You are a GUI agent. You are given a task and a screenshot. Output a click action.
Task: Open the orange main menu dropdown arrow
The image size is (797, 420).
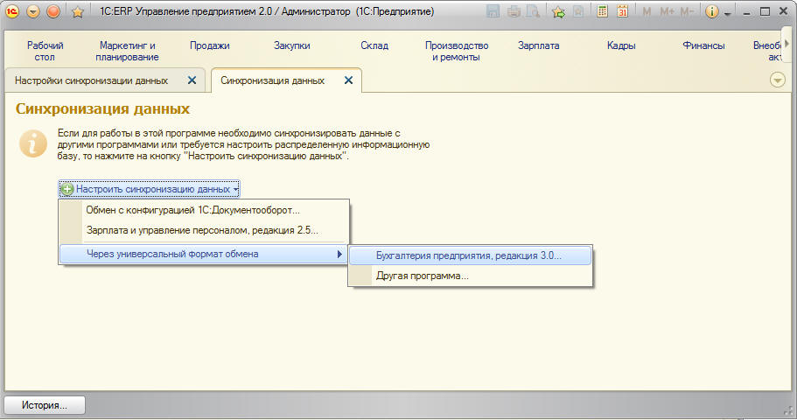(33, 11)
